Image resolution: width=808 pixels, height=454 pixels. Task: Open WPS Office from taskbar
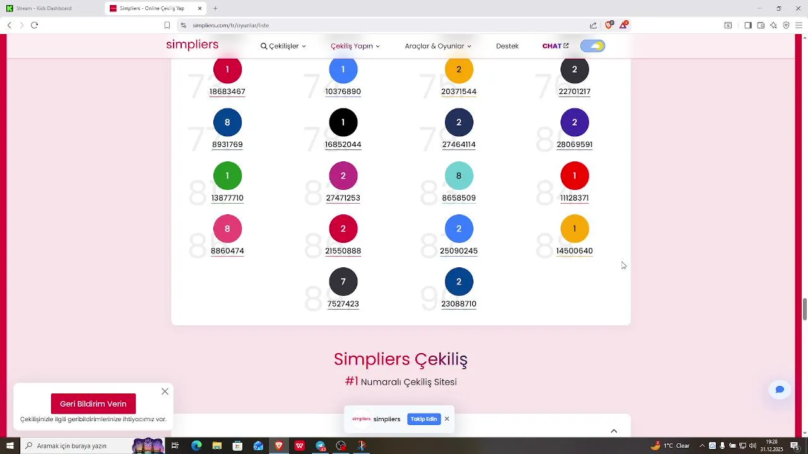[299, 446]
